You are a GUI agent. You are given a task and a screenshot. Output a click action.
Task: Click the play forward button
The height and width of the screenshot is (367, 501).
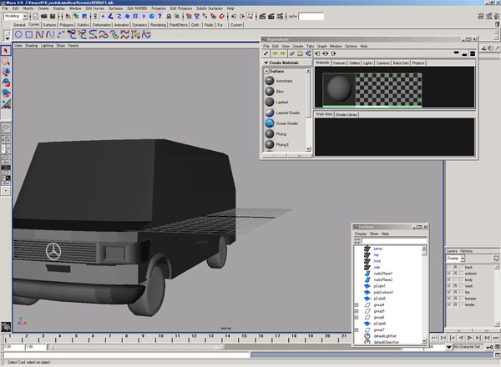(469, 338)
